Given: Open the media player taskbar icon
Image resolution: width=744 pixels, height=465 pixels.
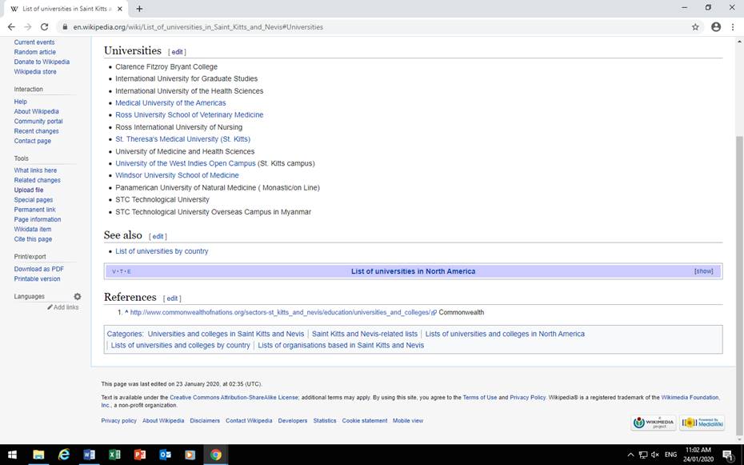Looking at the screenshot, I should coord(190,455).
